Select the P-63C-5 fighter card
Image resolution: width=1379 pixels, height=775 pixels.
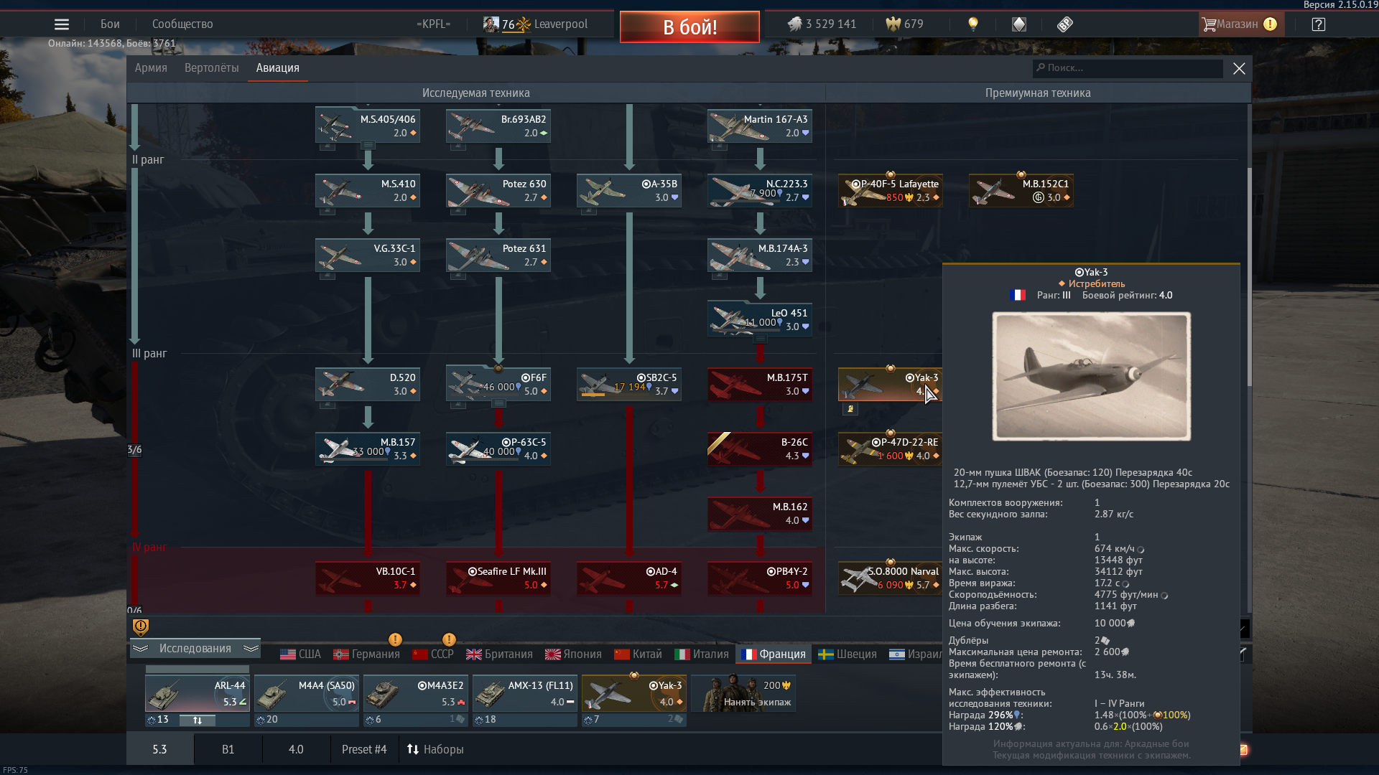click(498, 448)
